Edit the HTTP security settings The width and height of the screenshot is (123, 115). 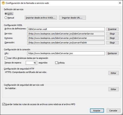point(113,73)
